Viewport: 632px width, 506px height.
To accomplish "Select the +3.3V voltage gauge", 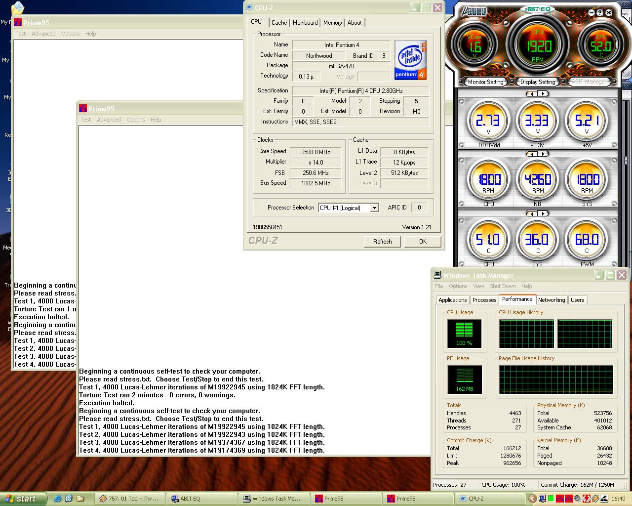I will pyautogui.click(x=537, y=120).
